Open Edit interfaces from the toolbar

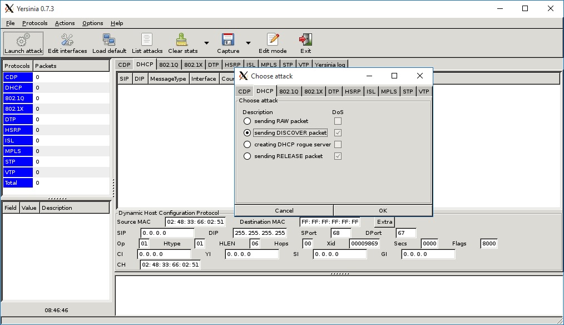tap(67, 40)
